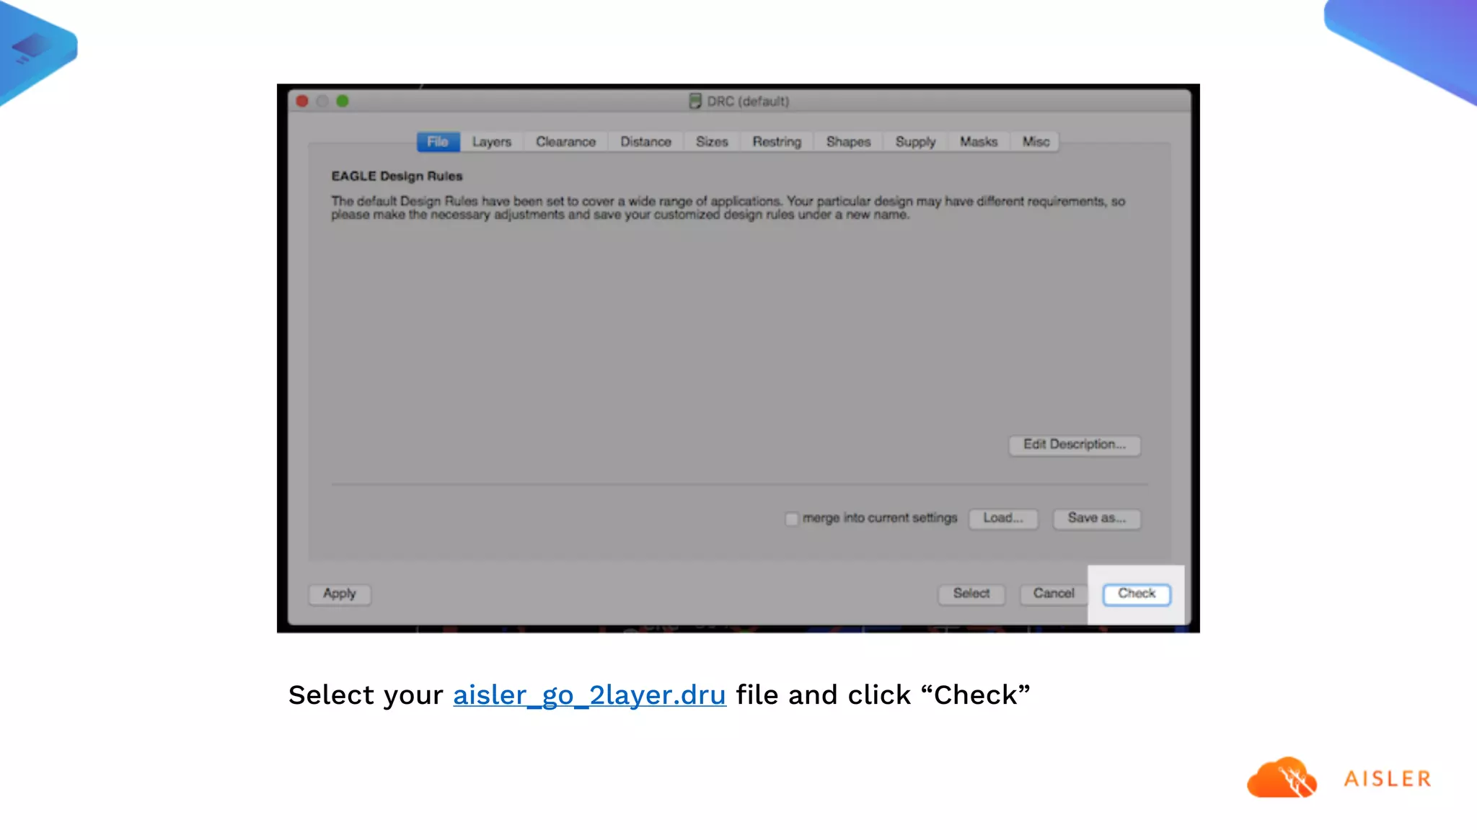Open the Misc tab
The image size is (1477, 830).
pos(1036,142)
